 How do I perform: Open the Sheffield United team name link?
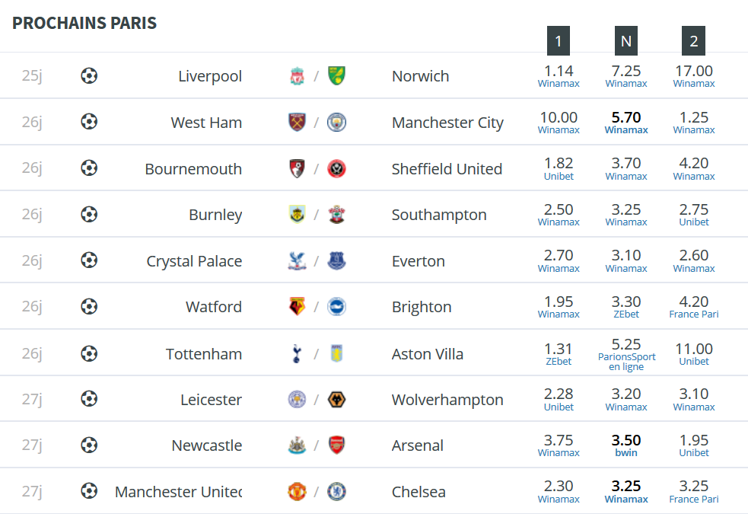pos(447,169)
